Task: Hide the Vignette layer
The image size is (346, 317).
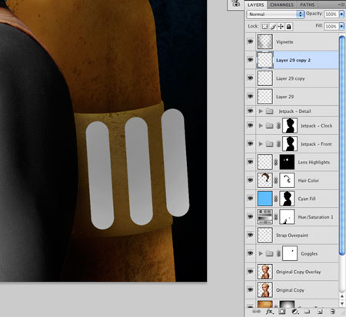Action: click(x=251, y=41)
